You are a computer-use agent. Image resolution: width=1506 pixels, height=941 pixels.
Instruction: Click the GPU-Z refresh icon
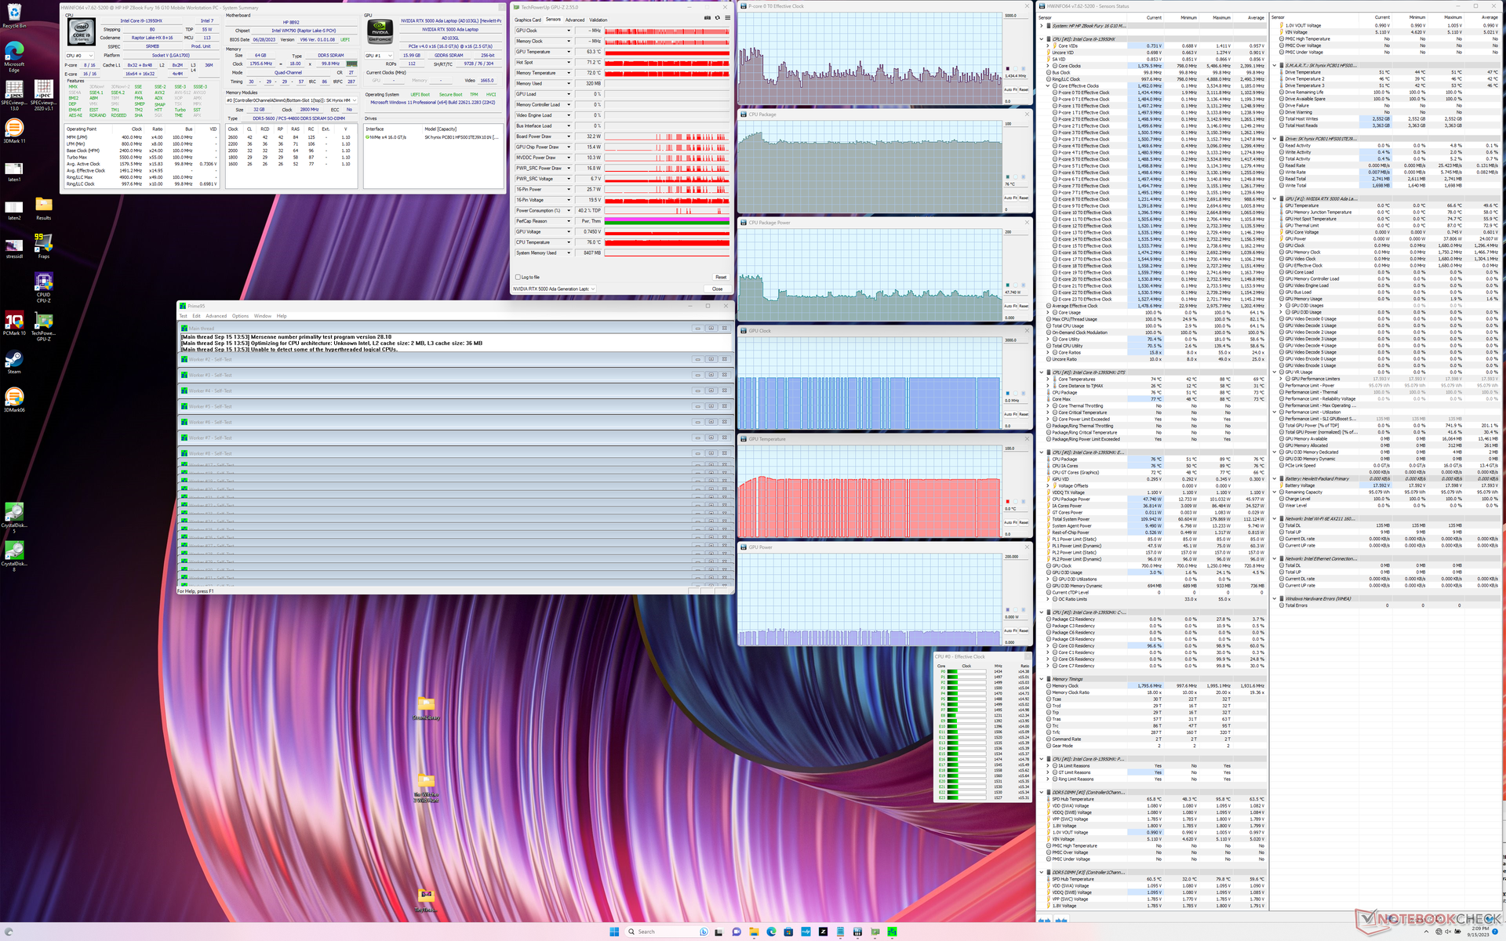click(x=717, y=17)
